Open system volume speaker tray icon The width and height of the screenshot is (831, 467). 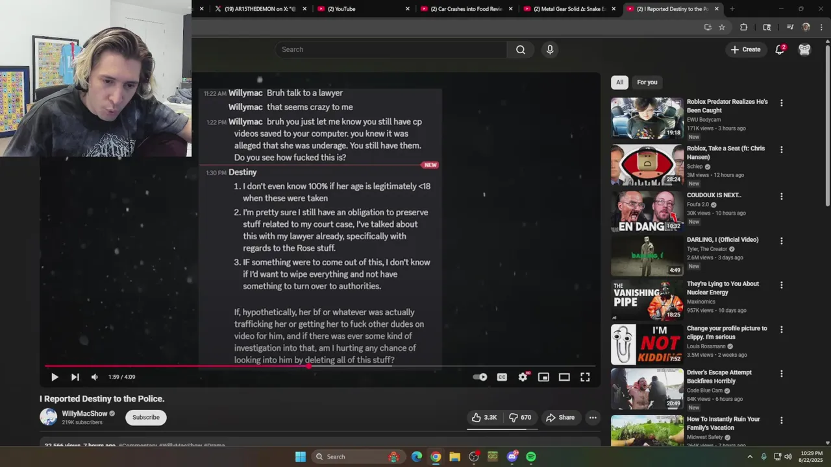click(788, 457)
